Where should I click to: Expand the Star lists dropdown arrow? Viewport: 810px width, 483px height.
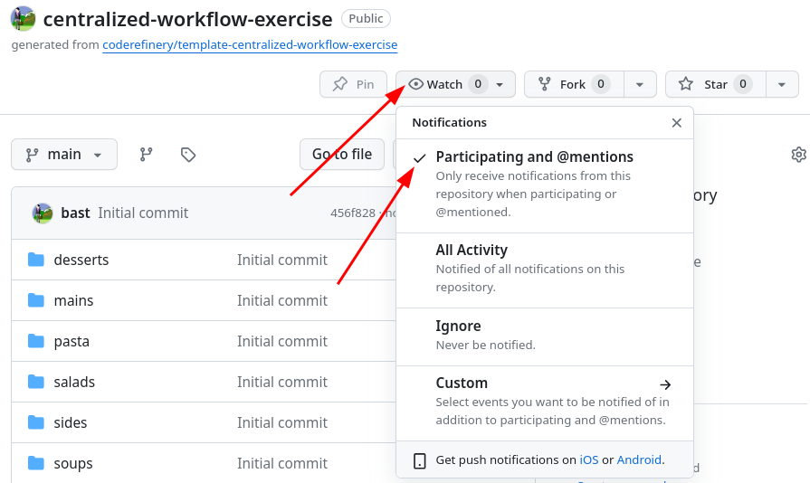[x=782, y=84]
